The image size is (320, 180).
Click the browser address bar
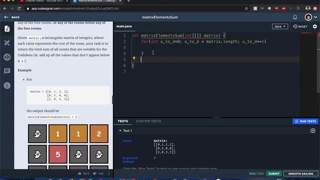coord(134,8)
